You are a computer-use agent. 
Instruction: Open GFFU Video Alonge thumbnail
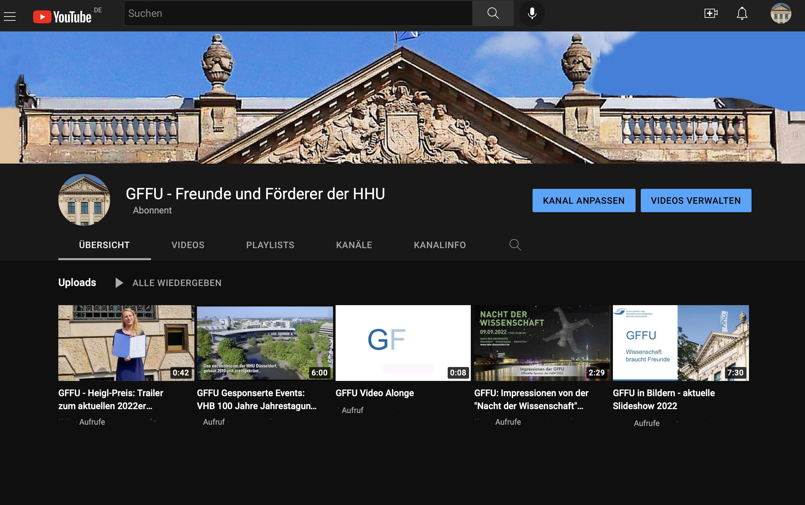(x=403, y=343)
